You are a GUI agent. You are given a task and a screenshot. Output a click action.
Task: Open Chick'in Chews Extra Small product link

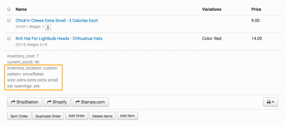coord(57,21)
